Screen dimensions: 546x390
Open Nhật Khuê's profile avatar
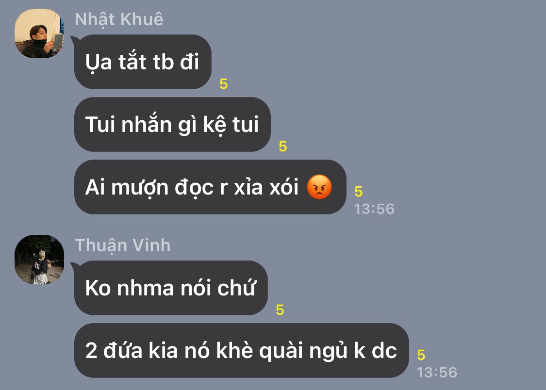click(39, 33)
